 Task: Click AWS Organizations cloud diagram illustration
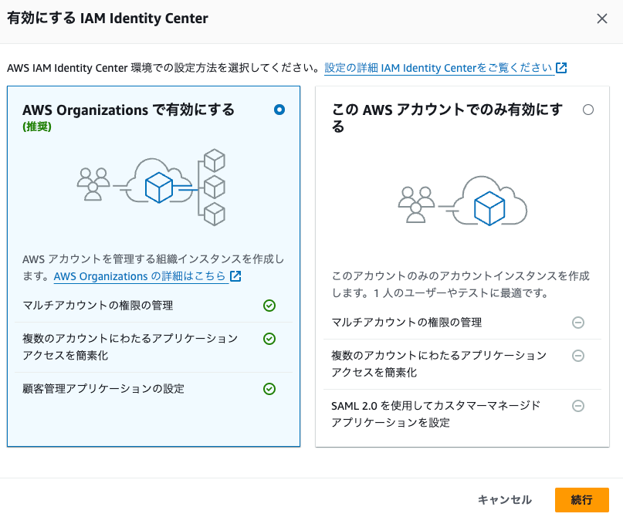tap(151, 187)
